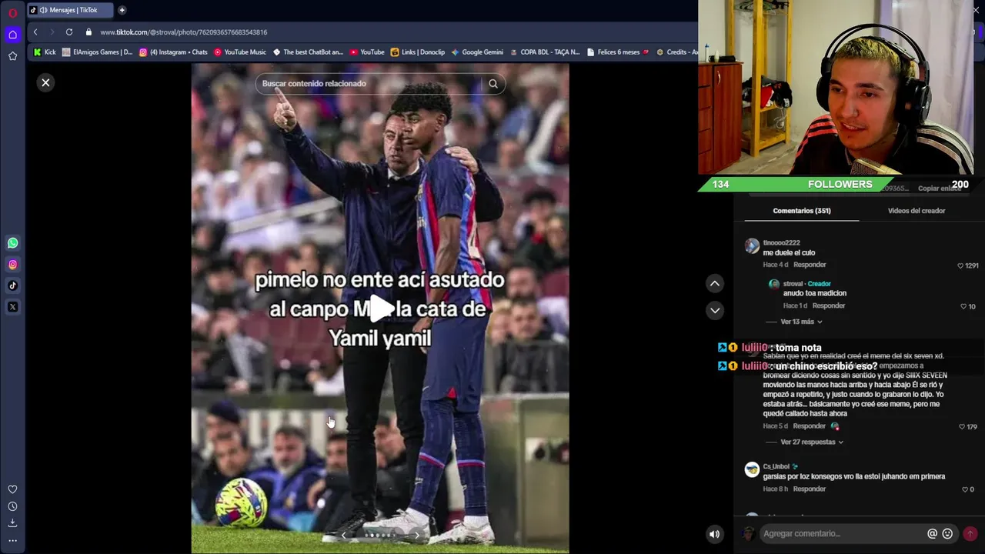Viewport: 985px width, 554px height.
Task: Open Opera sidebar home icon
Action: tap(12, 35)
